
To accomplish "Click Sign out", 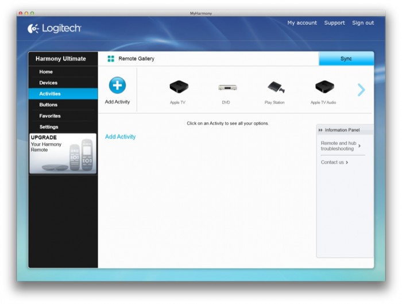I will click(363, 23).
